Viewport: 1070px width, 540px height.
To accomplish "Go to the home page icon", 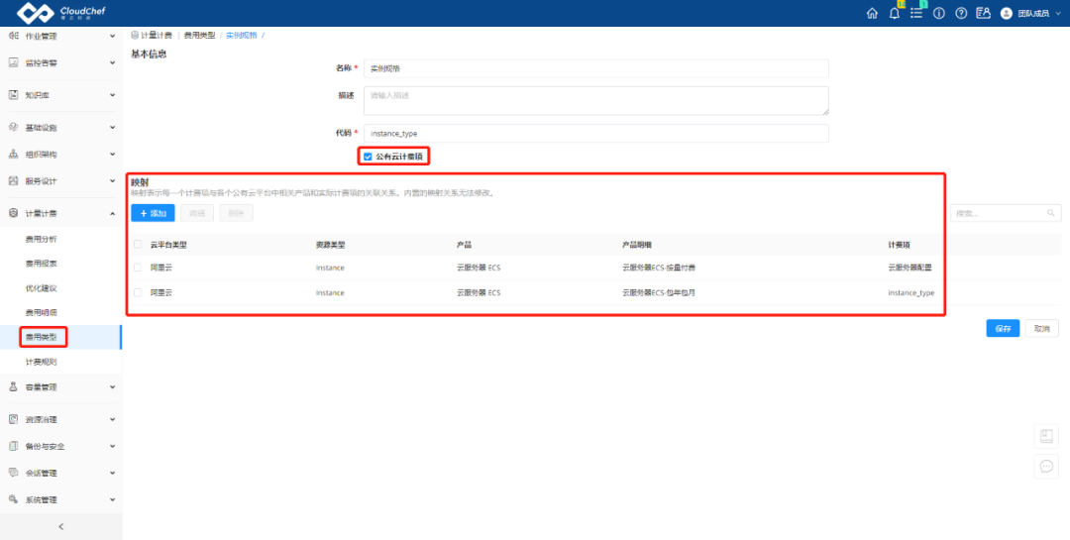I will point(872,13).
